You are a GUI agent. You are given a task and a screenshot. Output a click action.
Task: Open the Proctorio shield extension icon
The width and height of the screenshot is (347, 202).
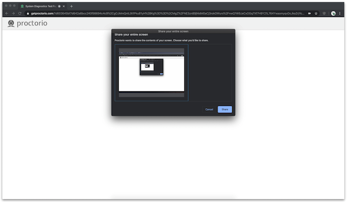tap(324, 14)
